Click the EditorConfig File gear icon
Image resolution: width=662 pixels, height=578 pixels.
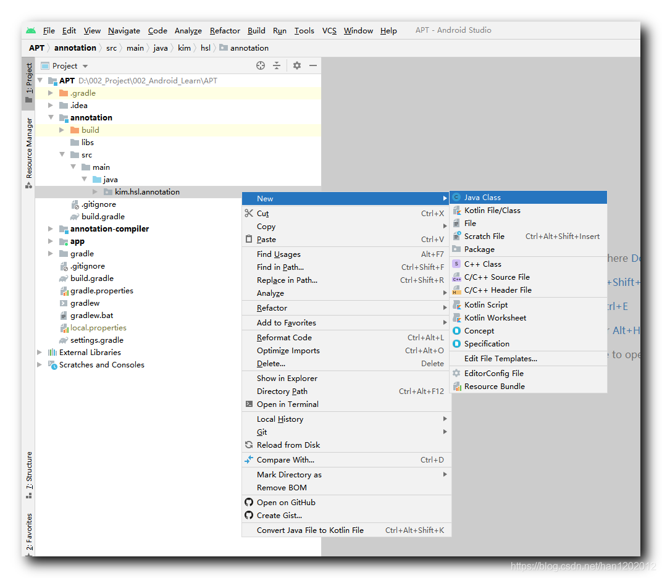point(456,373)
